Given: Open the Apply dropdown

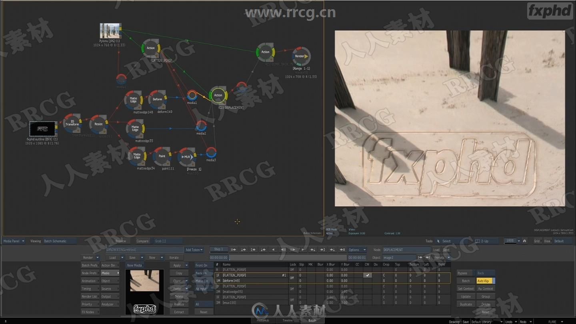Looking at the screenshot, I should tap(179, 265).
